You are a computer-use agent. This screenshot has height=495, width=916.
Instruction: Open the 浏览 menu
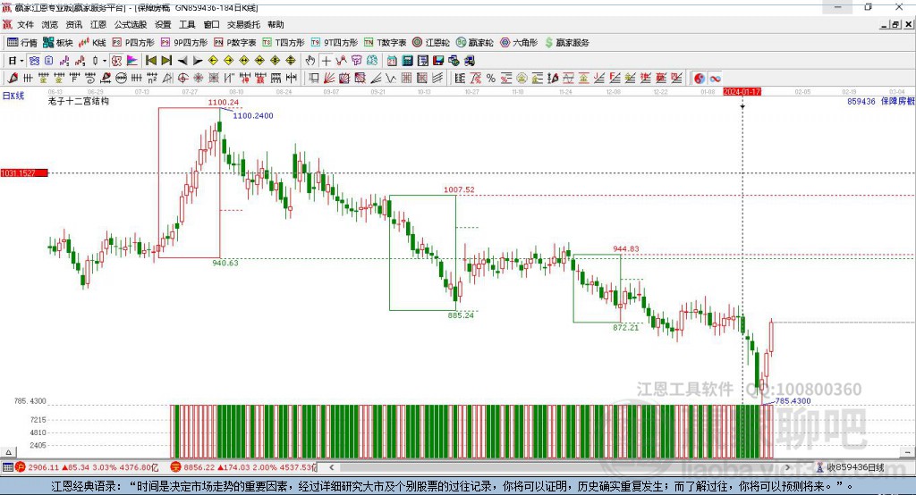tap(50, 24)
